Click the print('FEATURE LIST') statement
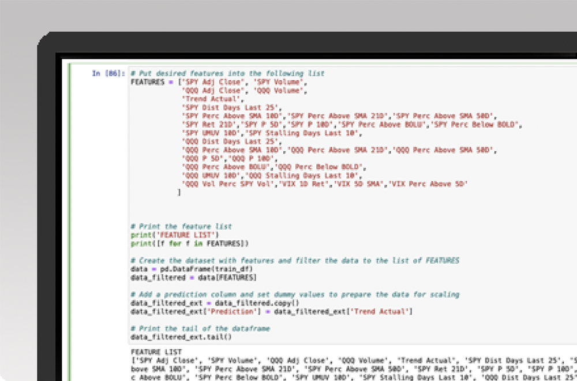Screen dimensions: 577x381 175,235
